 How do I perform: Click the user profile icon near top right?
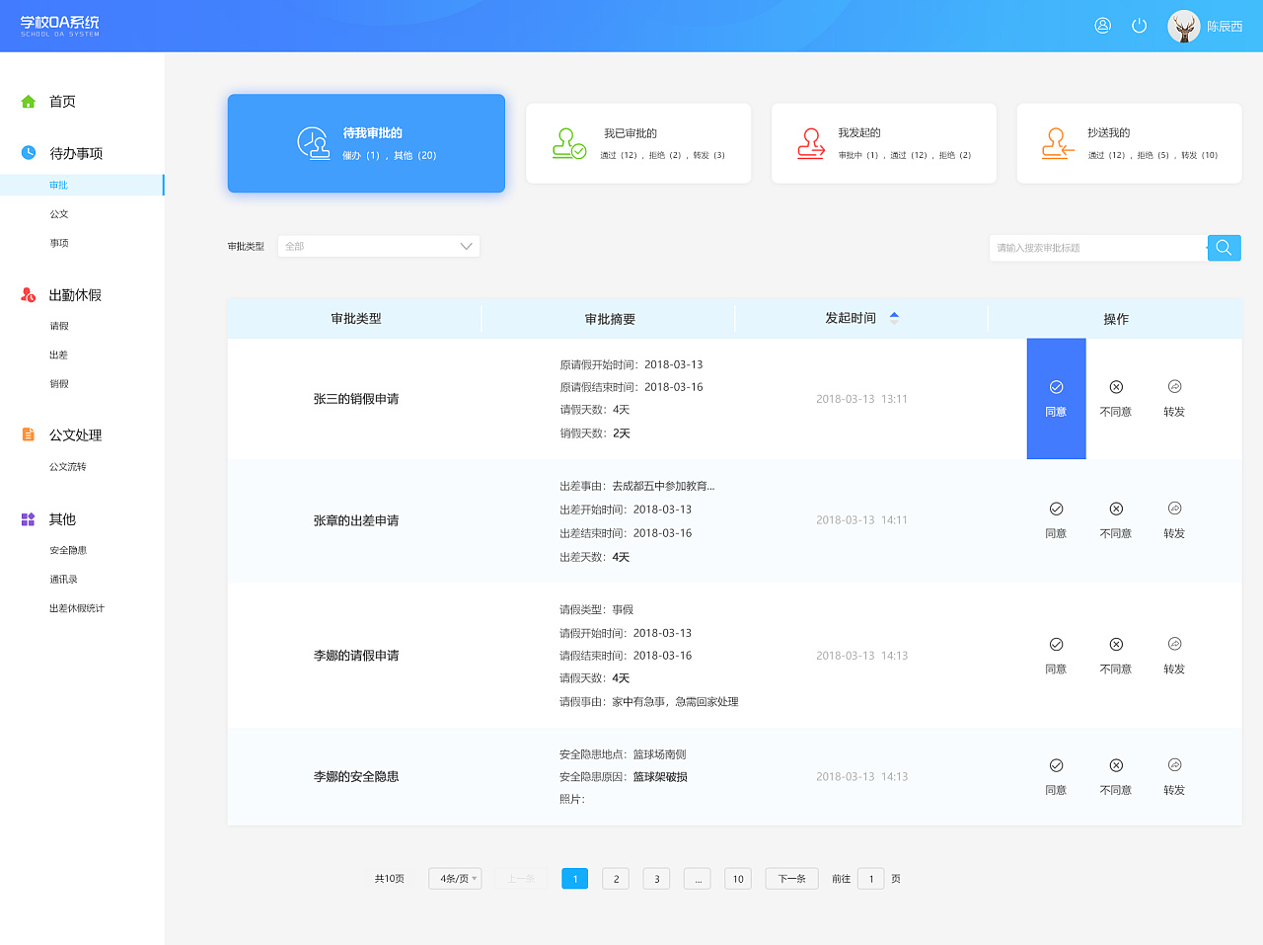coord(1102,26)
